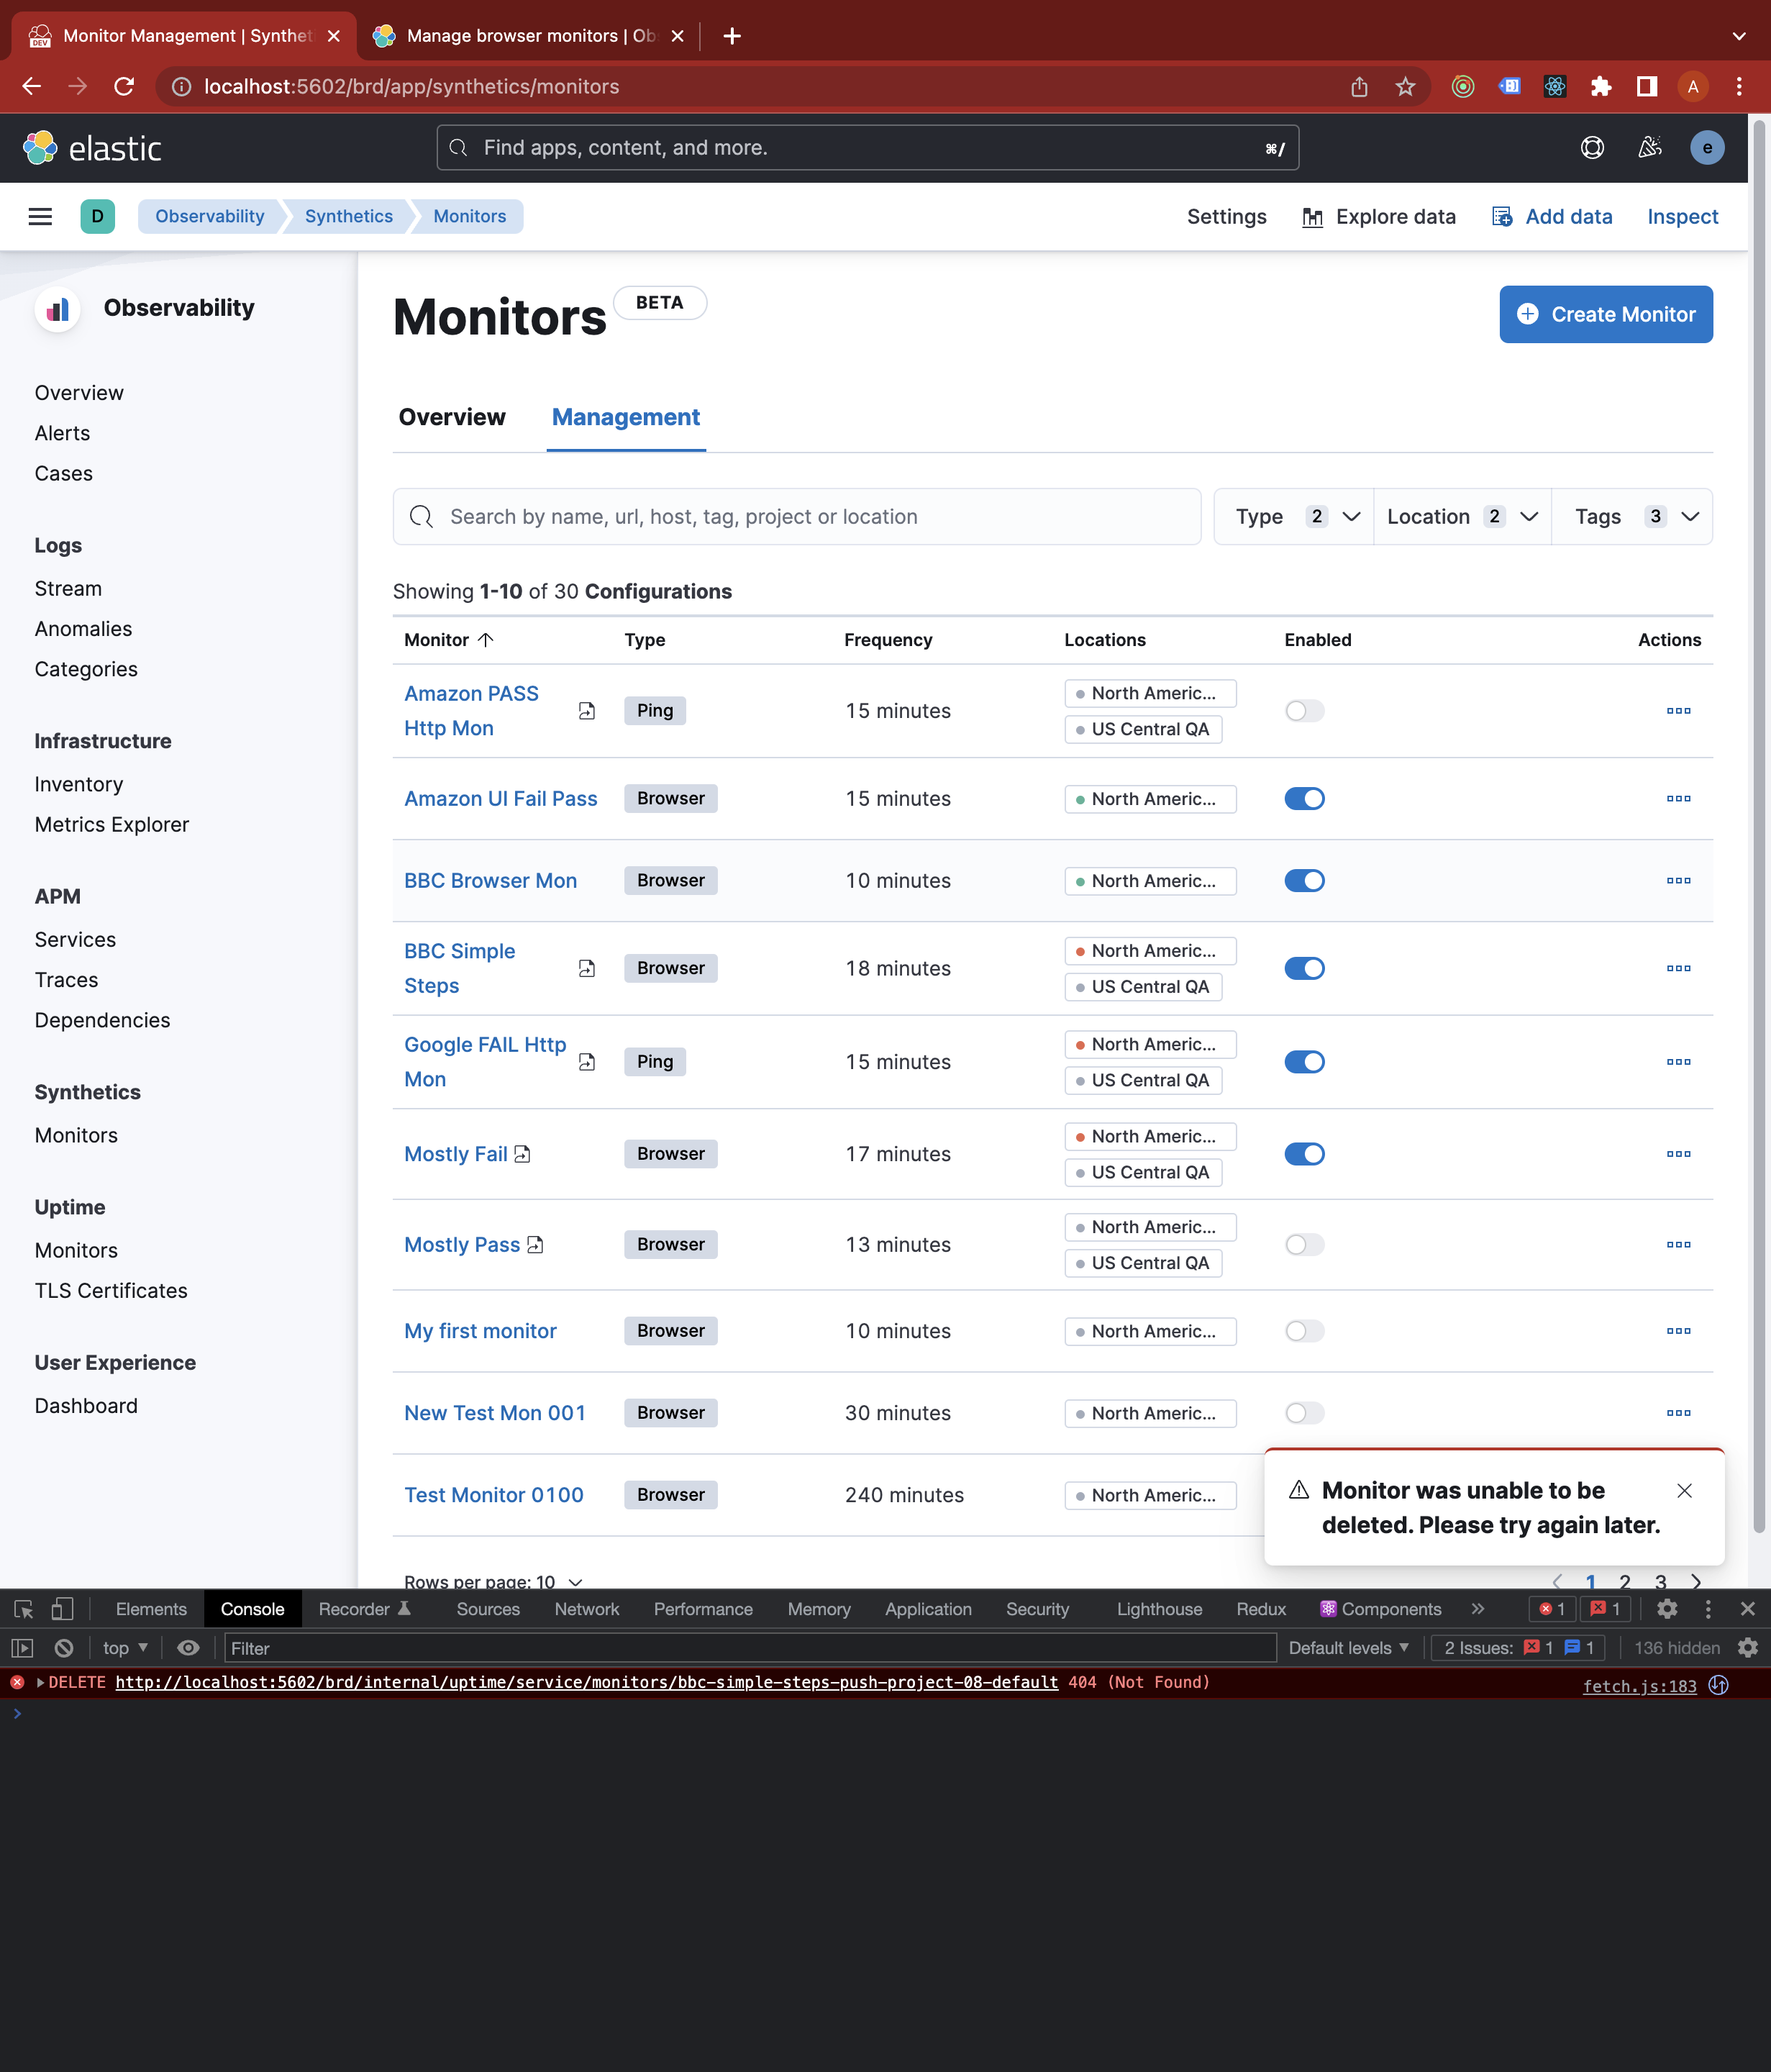
Task: Create a live expression using the eye icon
Action: tap(189, 1647)
